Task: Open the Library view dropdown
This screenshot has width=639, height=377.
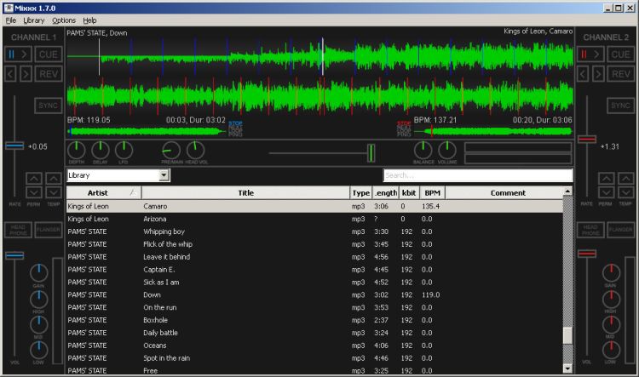Action: (164, 175)
